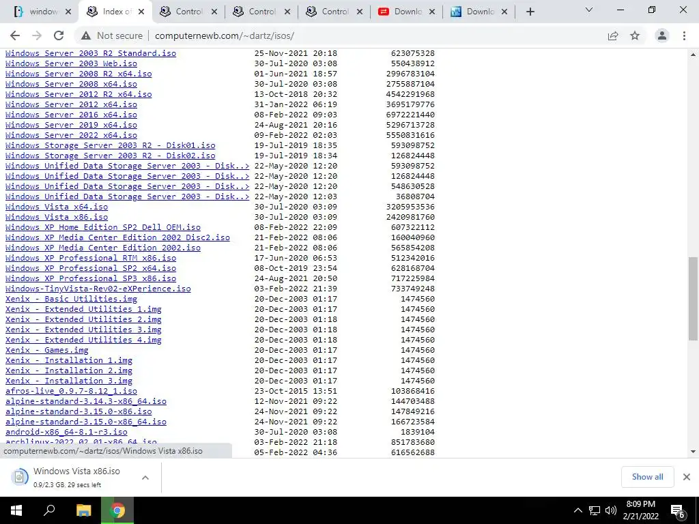Download Windows Server 2012 R2 x64.iso

pyautogui.click(x=79, y=94)
